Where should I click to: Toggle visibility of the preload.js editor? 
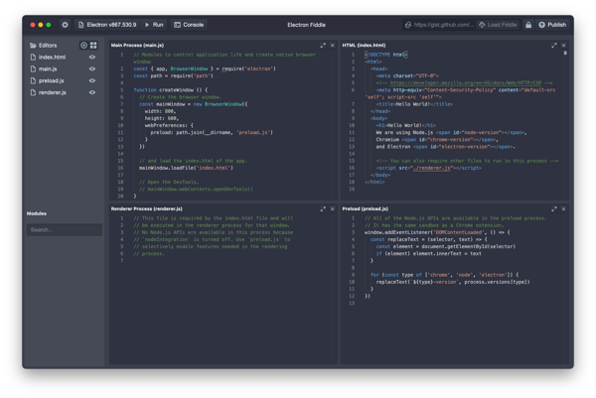coord(92,81)
